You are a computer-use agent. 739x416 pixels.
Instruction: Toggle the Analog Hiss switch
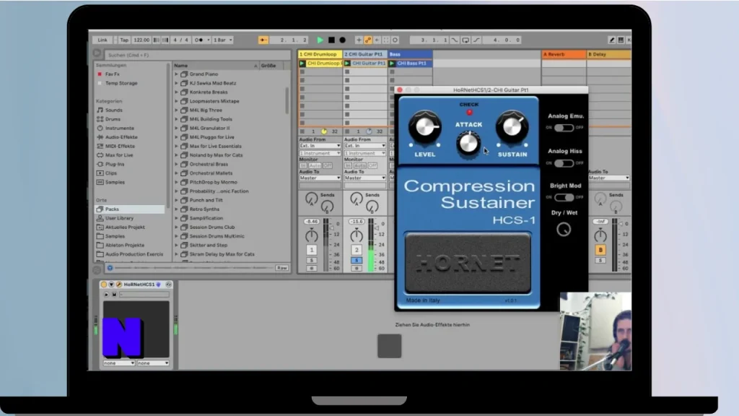(564, 163)
